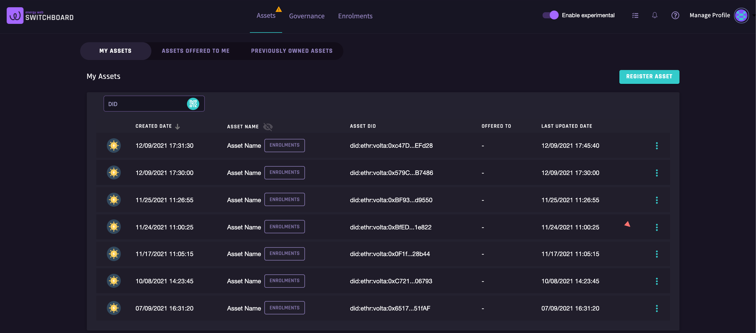This screenshot has width=756, height=333.
Task: Open actions menu for asset 0xc47D...EFd28
Action: click(656, 146)
